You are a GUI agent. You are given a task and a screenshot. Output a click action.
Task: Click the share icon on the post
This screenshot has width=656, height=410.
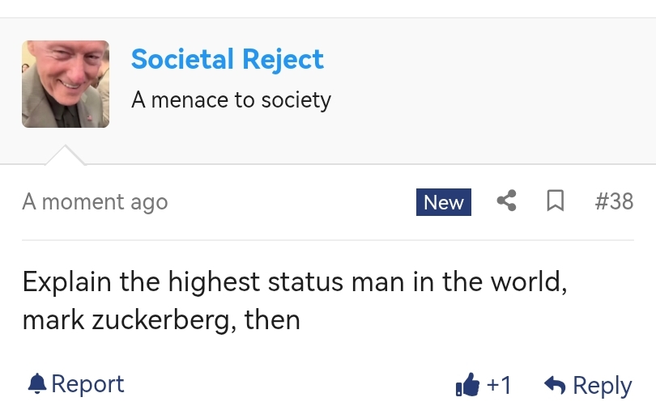coord(507,201)
